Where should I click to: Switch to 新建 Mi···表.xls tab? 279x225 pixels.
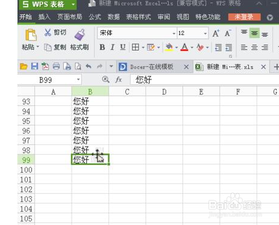tap(230, 67)
